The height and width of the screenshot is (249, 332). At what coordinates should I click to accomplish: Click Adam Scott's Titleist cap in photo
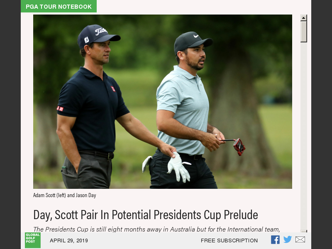point(98,35)
